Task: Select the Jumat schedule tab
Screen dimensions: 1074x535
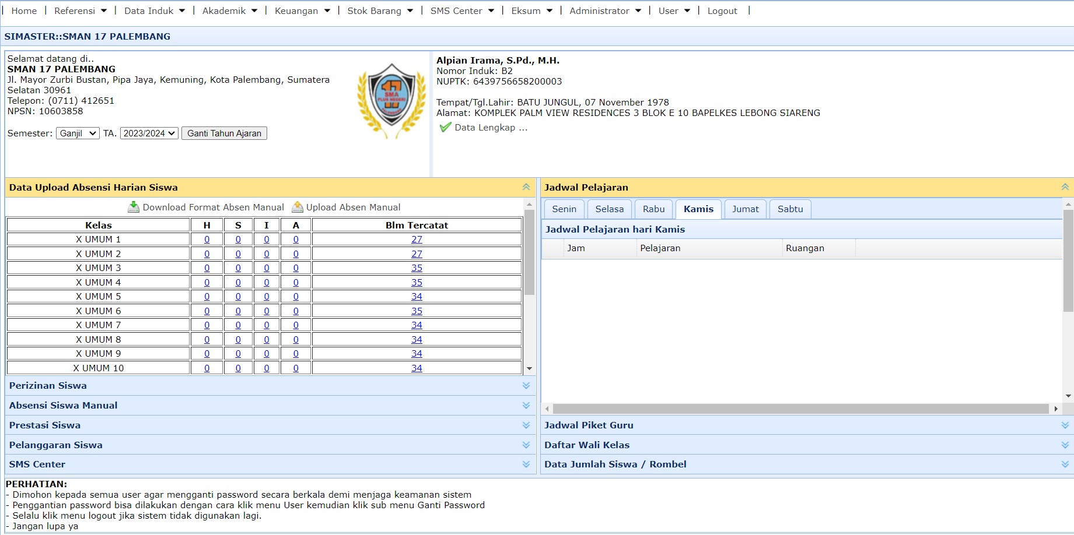Action: tap(745, 209)
